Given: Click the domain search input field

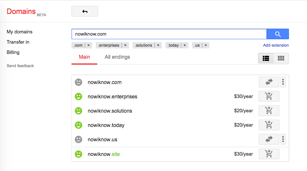Looking at the screenshot, I should tap(169, 34).
